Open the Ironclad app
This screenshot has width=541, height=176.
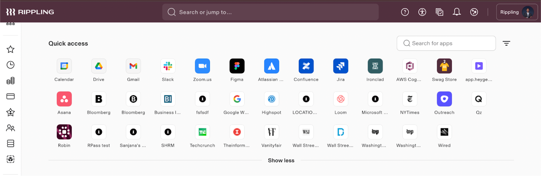point(375,66)
